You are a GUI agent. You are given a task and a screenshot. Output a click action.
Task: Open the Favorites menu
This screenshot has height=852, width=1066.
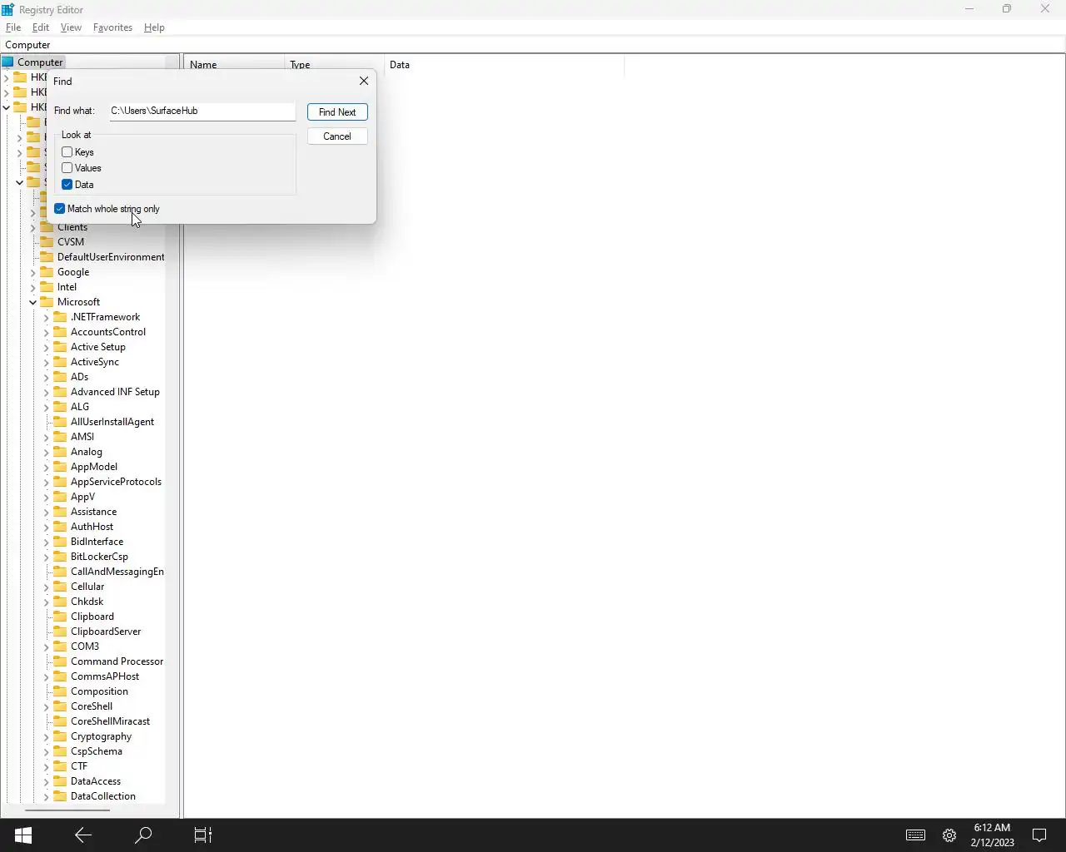(x=112, y=27)
